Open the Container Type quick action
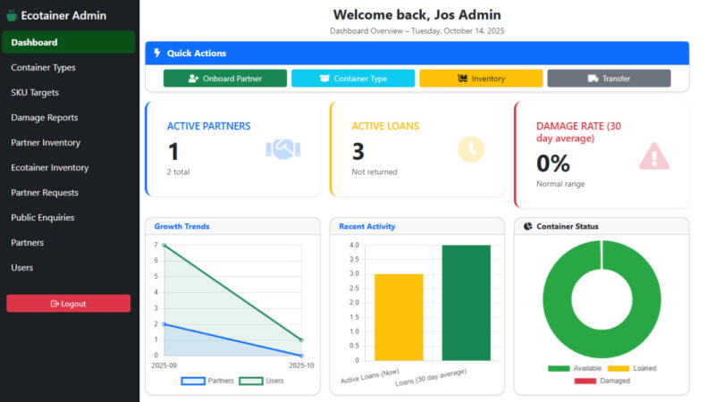This screenshot has width=715, height=402. point(353,79)
